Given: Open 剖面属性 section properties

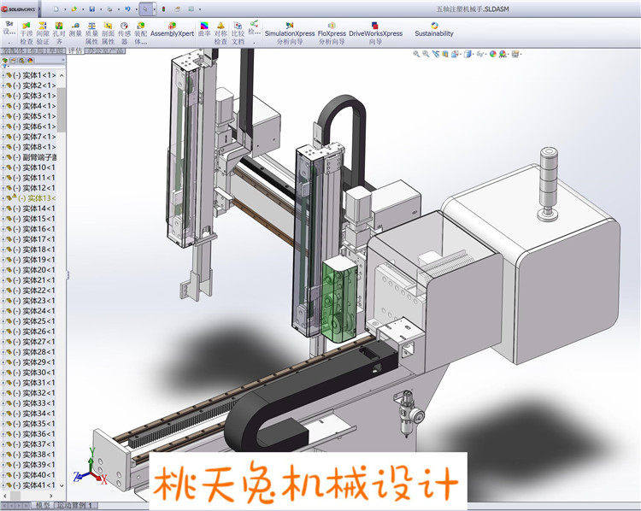Looking at the screenshot, I should 108,32.
